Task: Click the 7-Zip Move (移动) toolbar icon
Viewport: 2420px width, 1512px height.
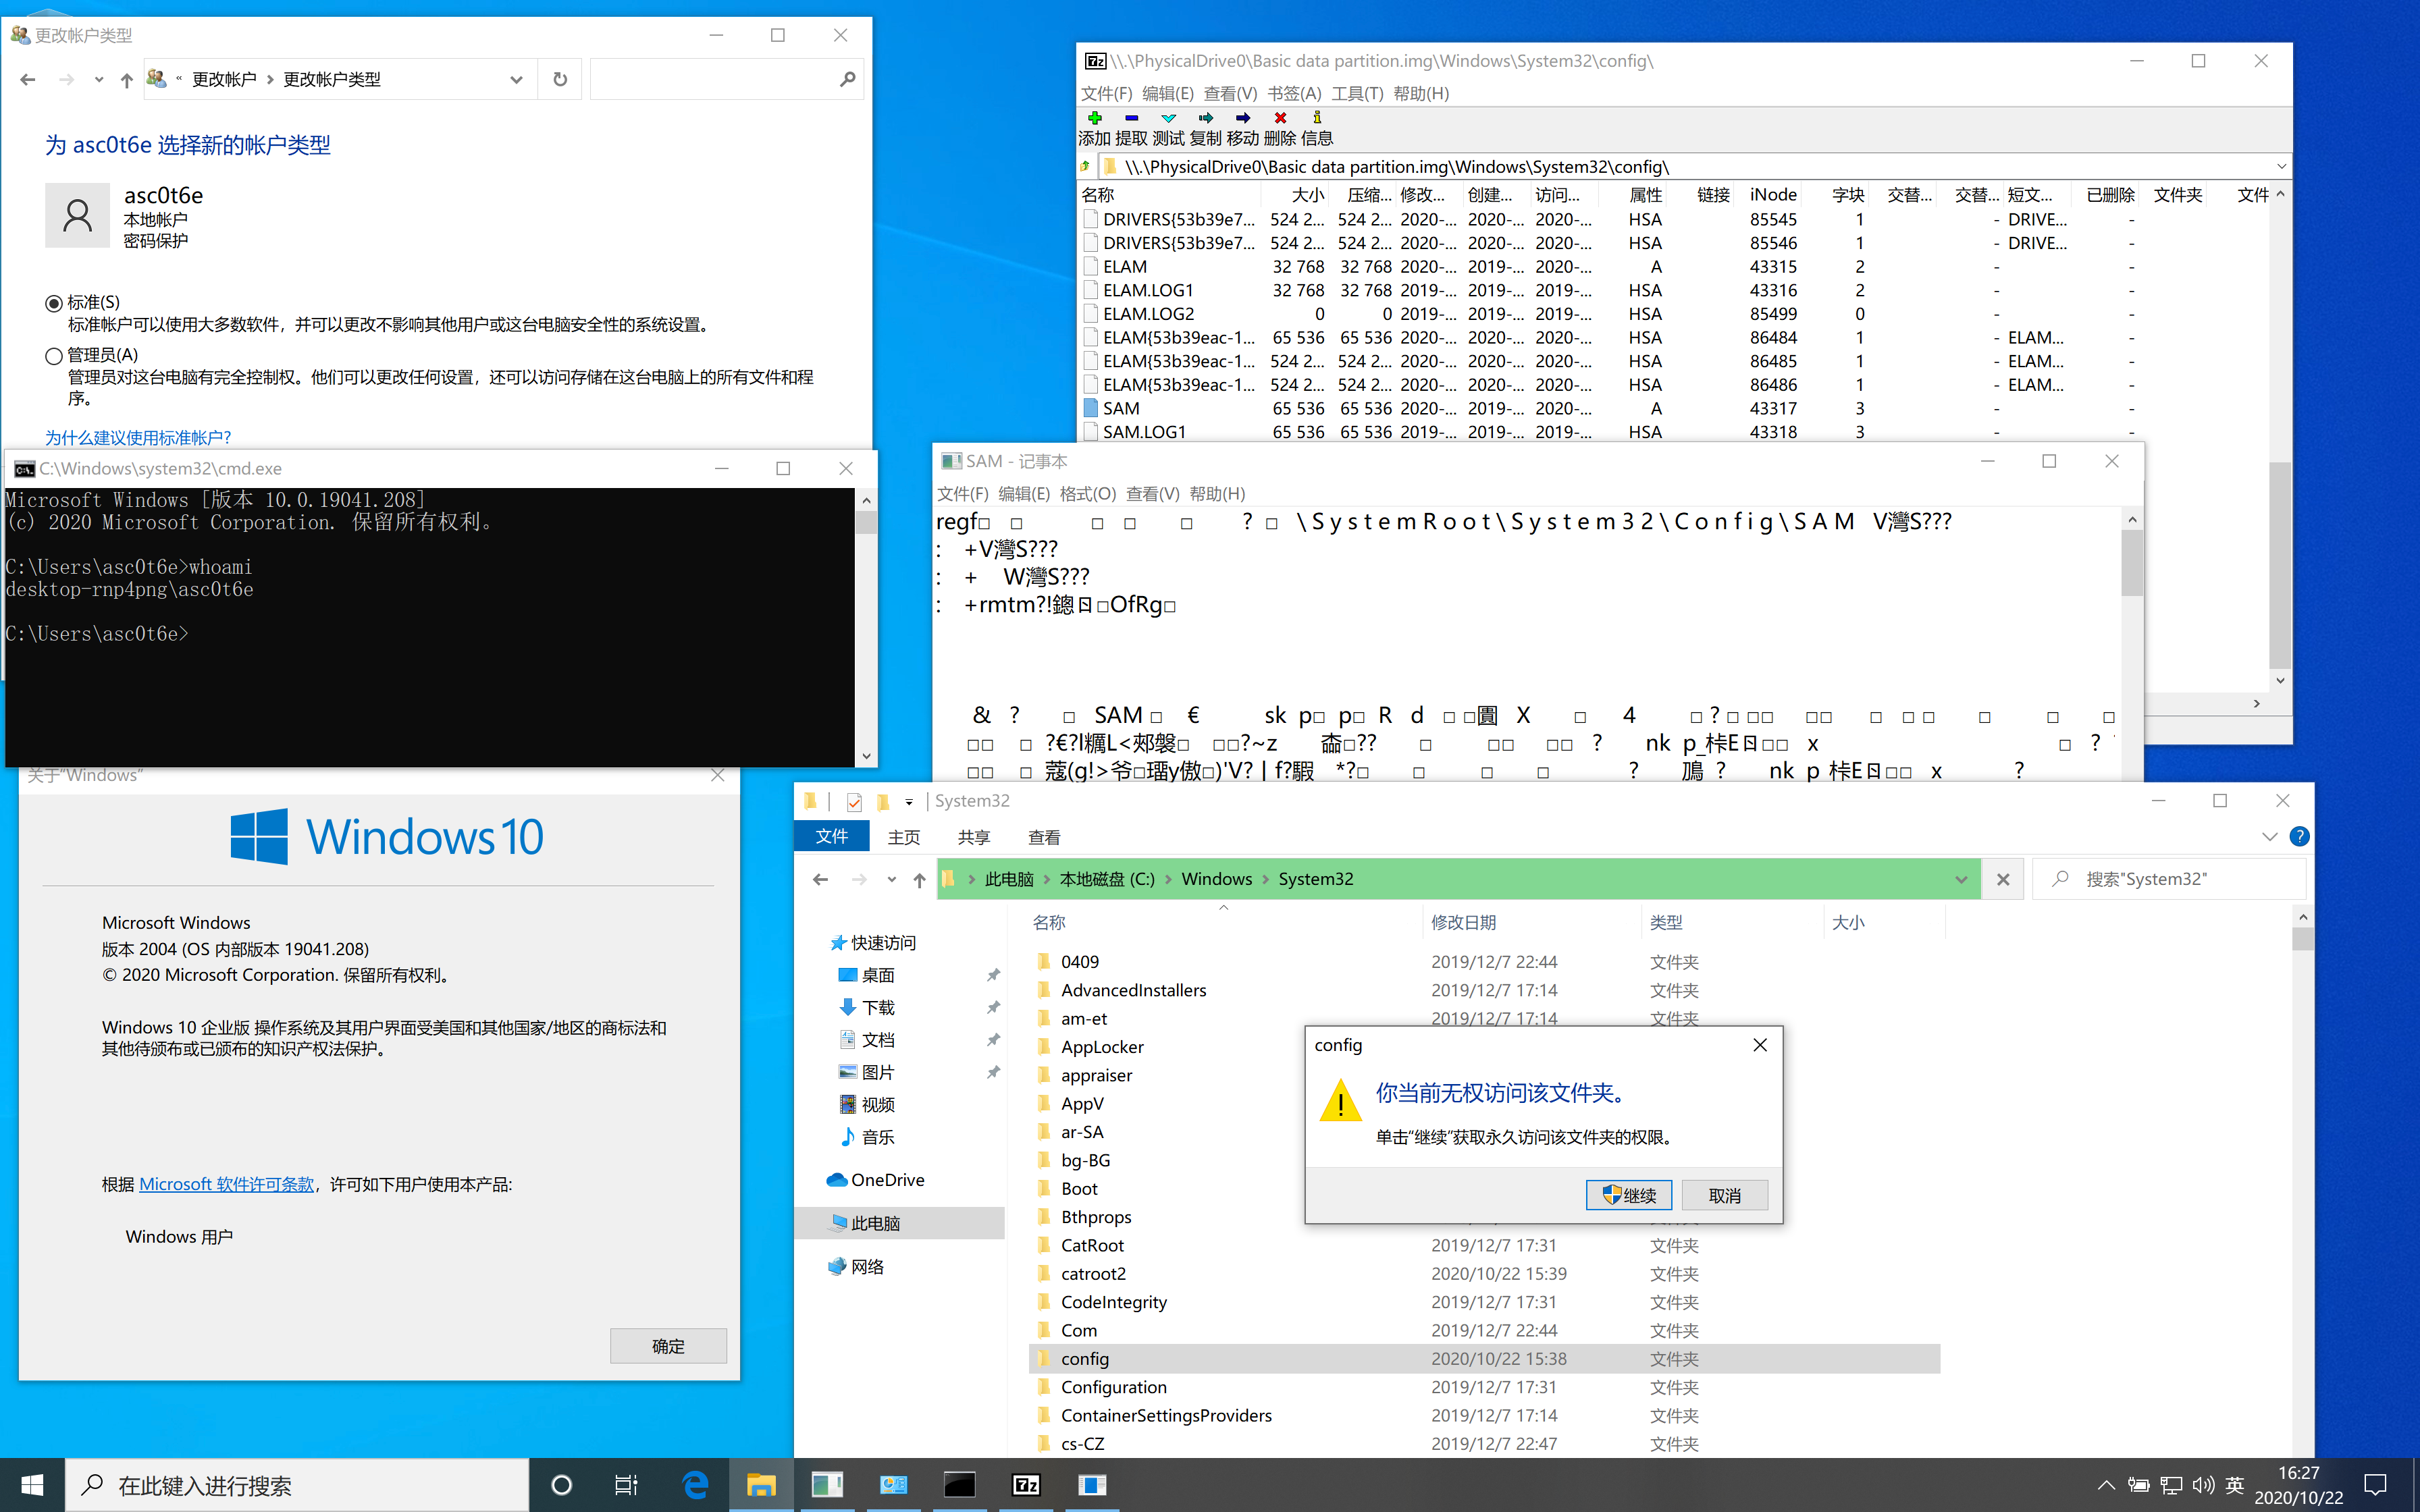Action: (1243, 118)
